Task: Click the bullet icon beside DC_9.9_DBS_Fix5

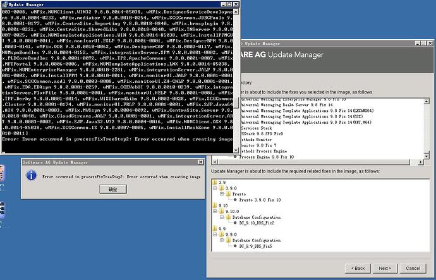Action: [x=235, y=246]
